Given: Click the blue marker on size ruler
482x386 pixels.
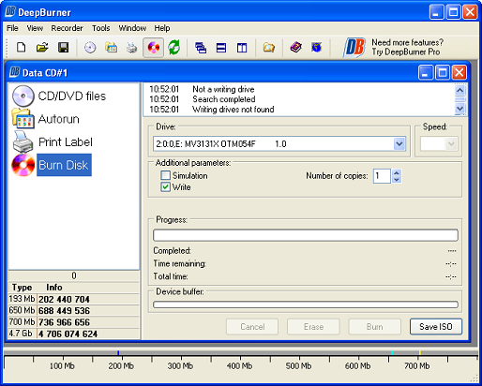Looking at the screenshot, I should coord(118,352).
